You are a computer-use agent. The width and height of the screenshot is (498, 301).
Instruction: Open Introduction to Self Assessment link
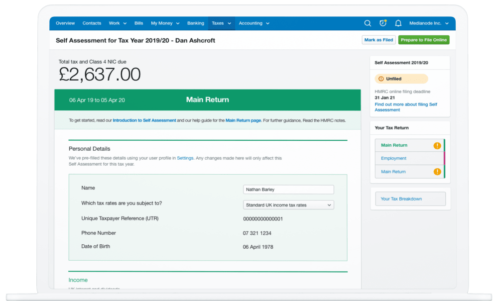(x=144, y=120)
